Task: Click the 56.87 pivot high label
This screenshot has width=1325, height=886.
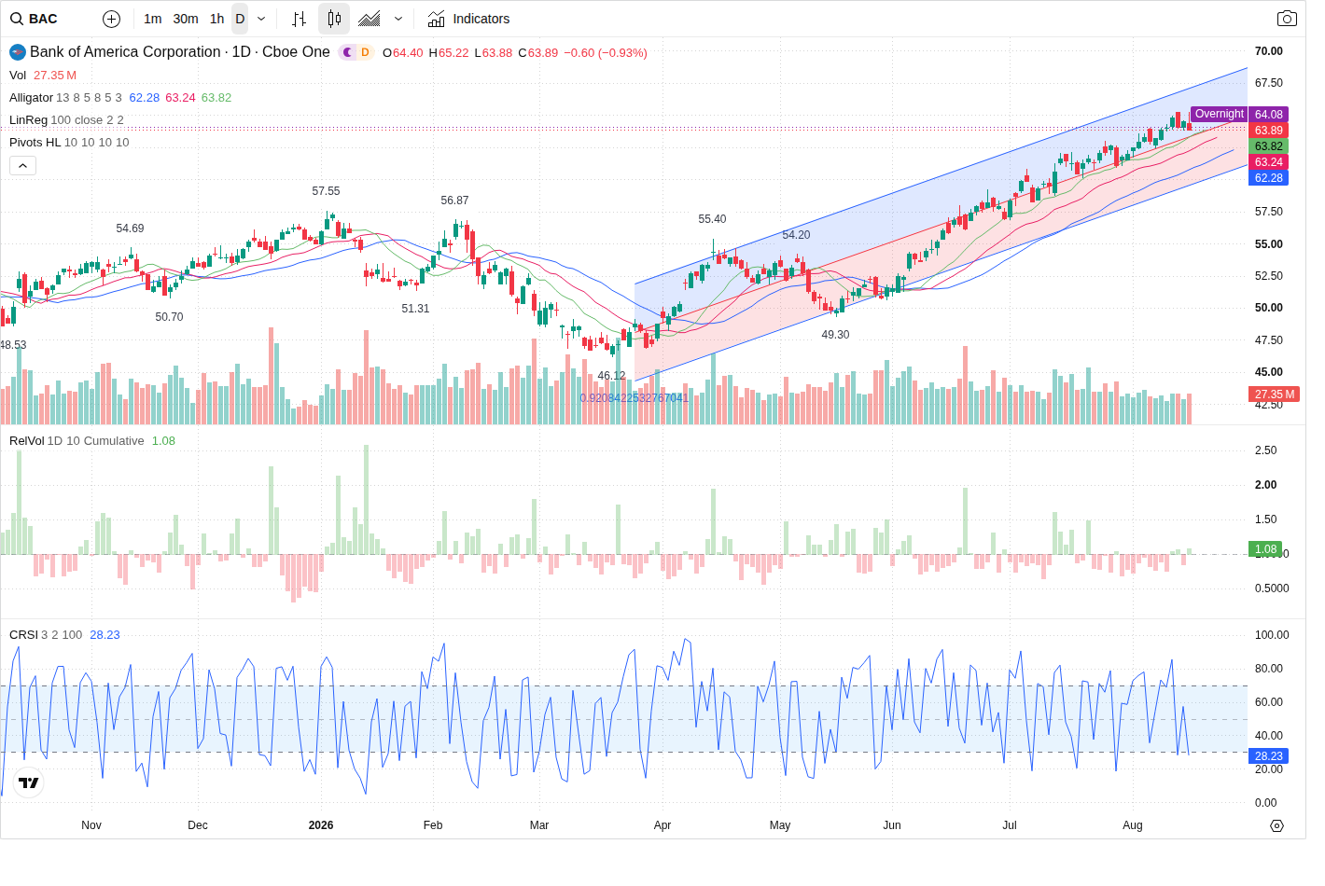Action: [454, 201]
